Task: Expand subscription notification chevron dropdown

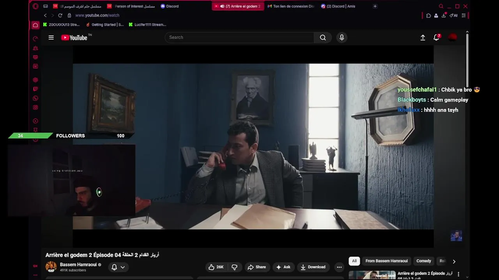Action: click(122, 267)
